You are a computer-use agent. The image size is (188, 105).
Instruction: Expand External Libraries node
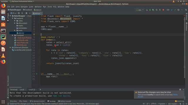(x=10, y=48)
